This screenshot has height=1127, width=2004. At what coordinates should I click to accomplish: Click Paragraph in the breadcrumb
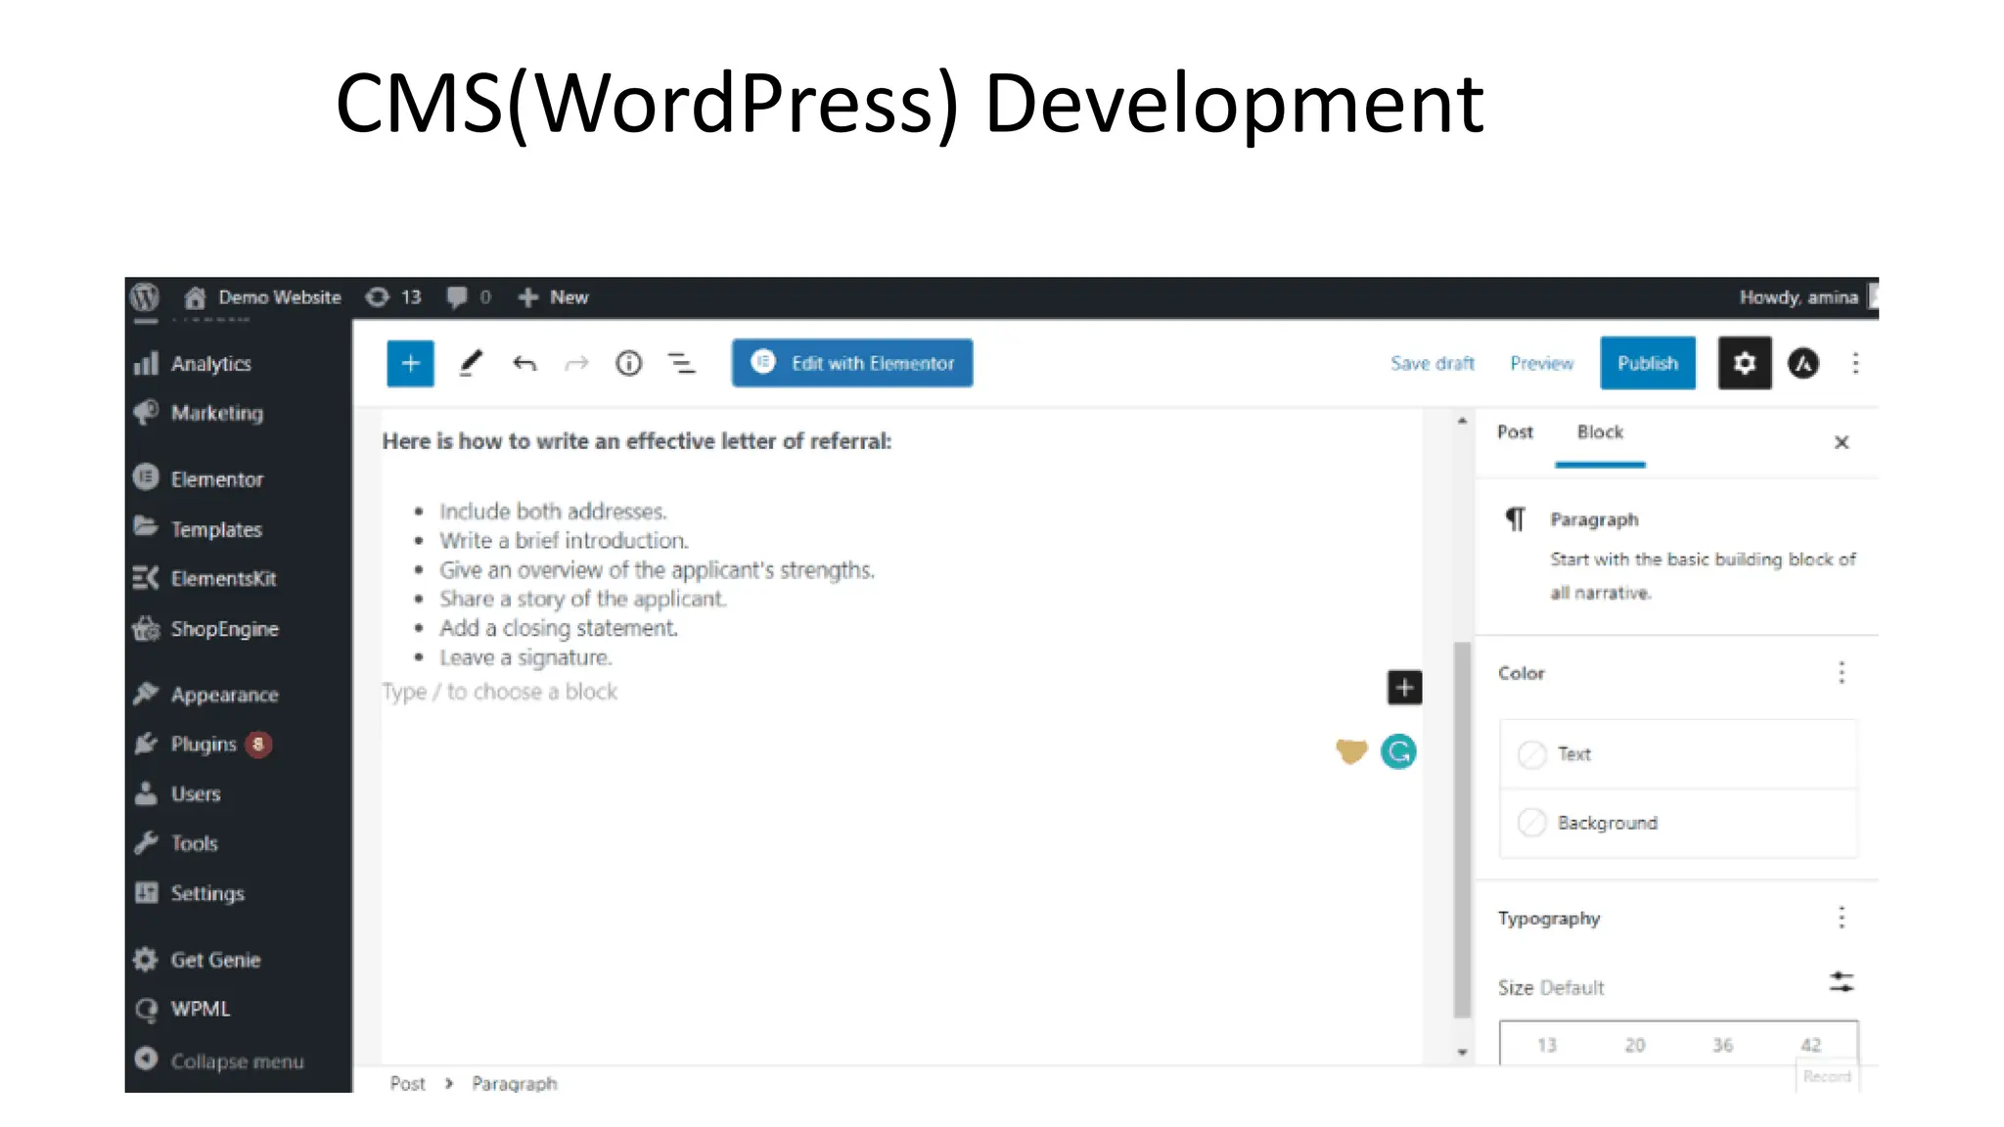point(515,1083)
